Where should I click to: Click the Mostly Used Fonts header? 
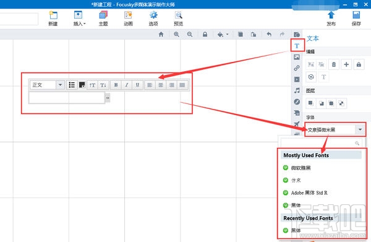tap(322, 155)
